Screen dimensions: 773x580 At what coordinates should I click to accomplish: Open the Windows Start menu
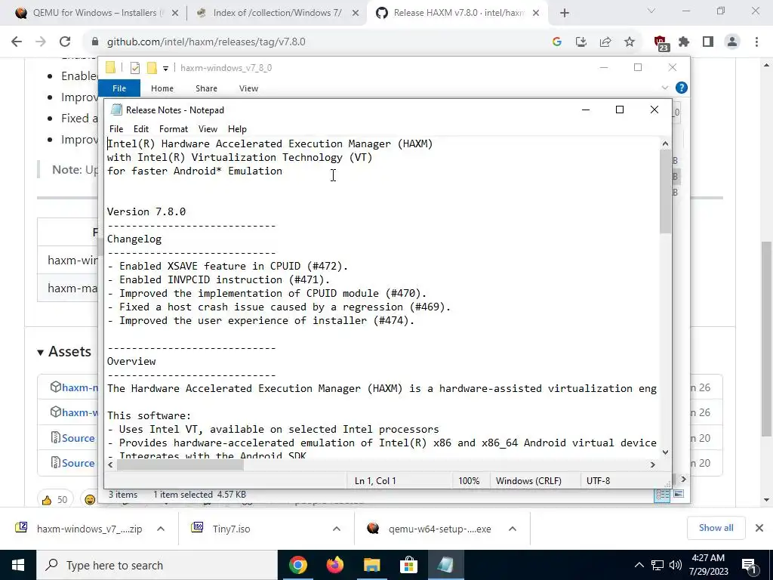point(18,565)
